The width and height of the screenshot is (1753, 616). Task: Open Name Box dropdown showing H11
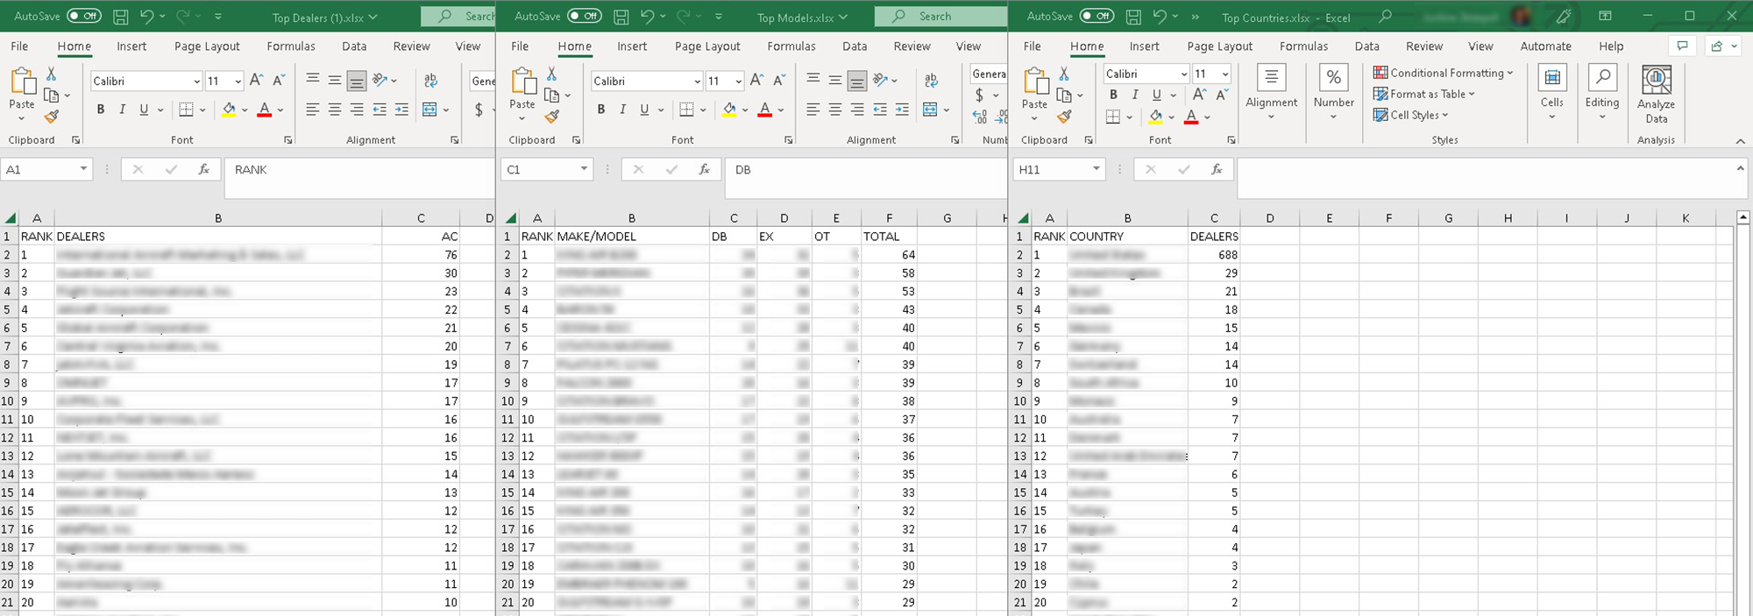click(1096, 169)
